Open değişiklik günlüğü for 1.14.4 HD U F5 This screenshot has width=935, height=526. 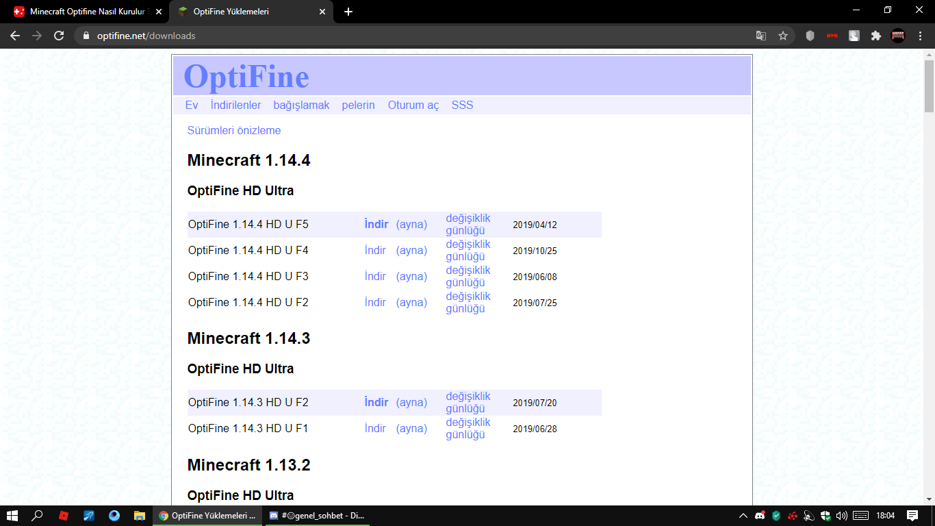click(x=468, y=225)
